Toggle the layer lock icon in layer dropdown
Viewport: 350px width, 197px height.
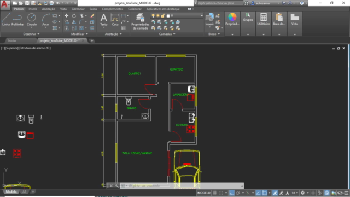pos(163,16)
